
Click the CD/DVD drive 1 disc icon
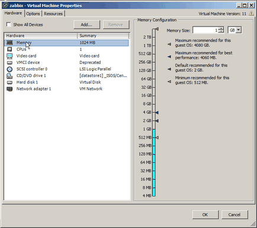click(9, 76)
